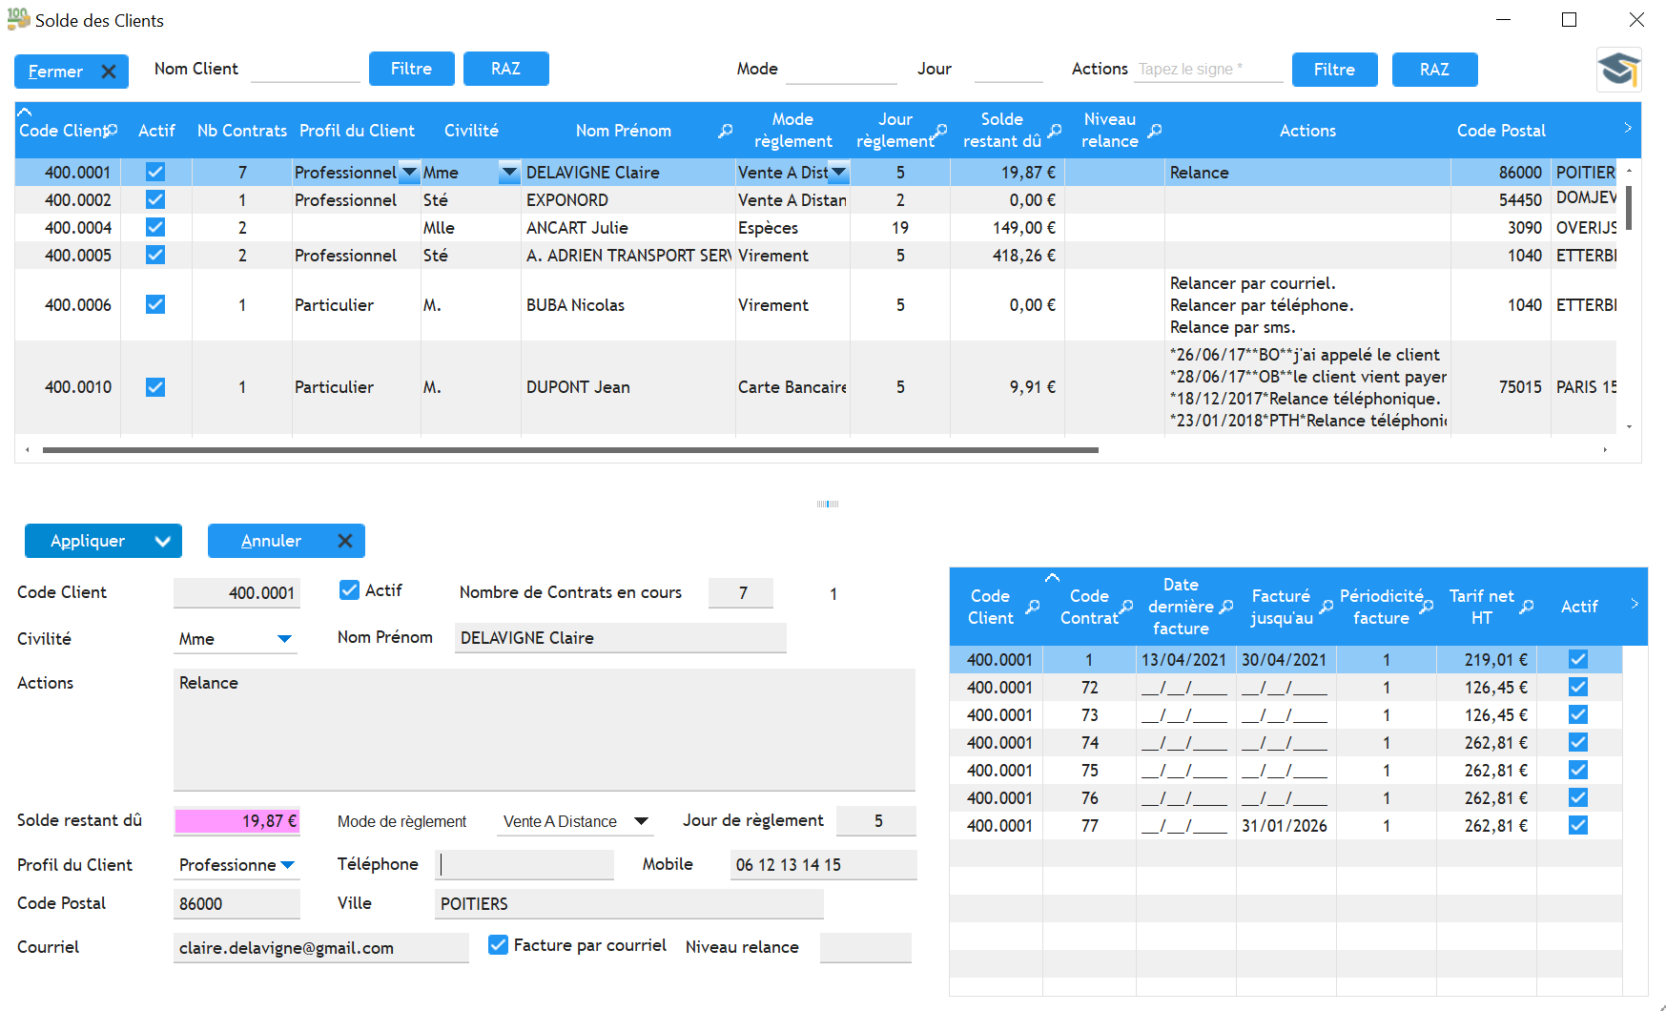Uncheck Actif for ANCART Julie
Image resolution: width=1666 pixels, height=1011 pixels.
pos(155,227)
